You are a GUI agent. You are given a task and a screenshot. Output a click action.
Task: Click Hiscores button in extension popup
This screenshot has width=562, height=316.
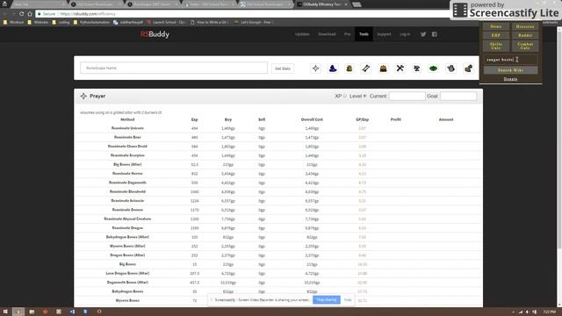coord(525,26)
